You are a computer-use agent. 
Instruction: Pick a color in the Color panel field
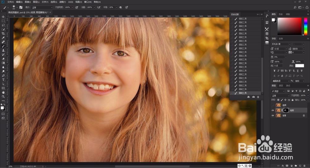pyautogui.click(x=290, y=26)
